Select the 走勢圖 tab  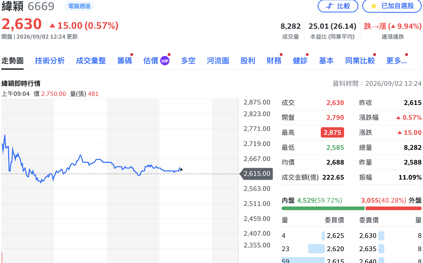12,61
